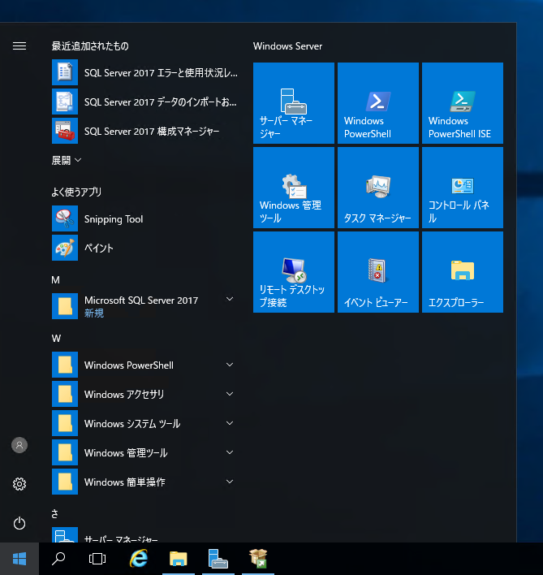Viewport: 543px width, 575px height.
Task: Open Windows 管理ツール tile
Action: (x=294, y=188)
